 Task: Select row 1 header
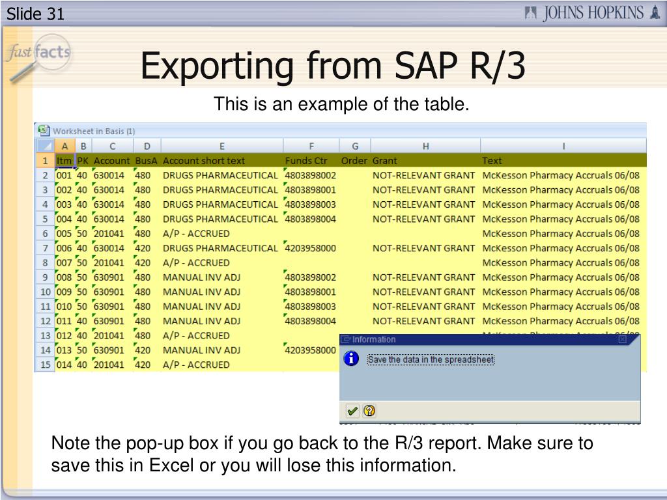click(x=45, y=161)
